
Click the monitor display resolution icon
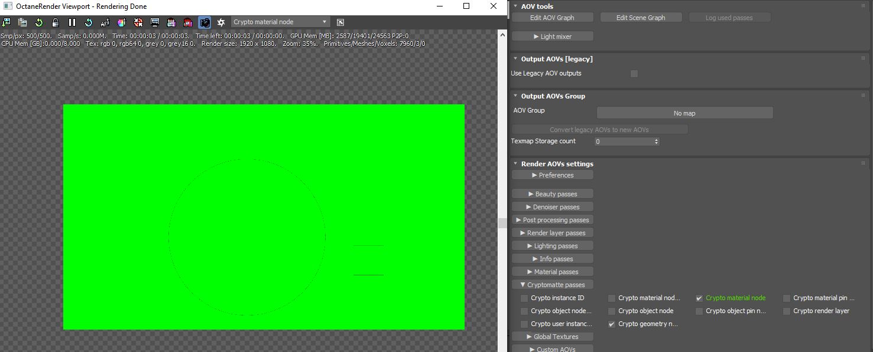pos(155,22)
